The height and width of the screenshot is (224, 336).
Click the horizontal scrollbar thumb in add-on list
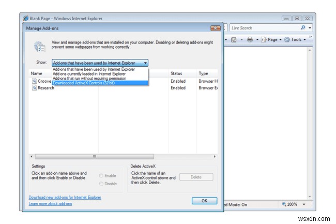click(94, 156)
